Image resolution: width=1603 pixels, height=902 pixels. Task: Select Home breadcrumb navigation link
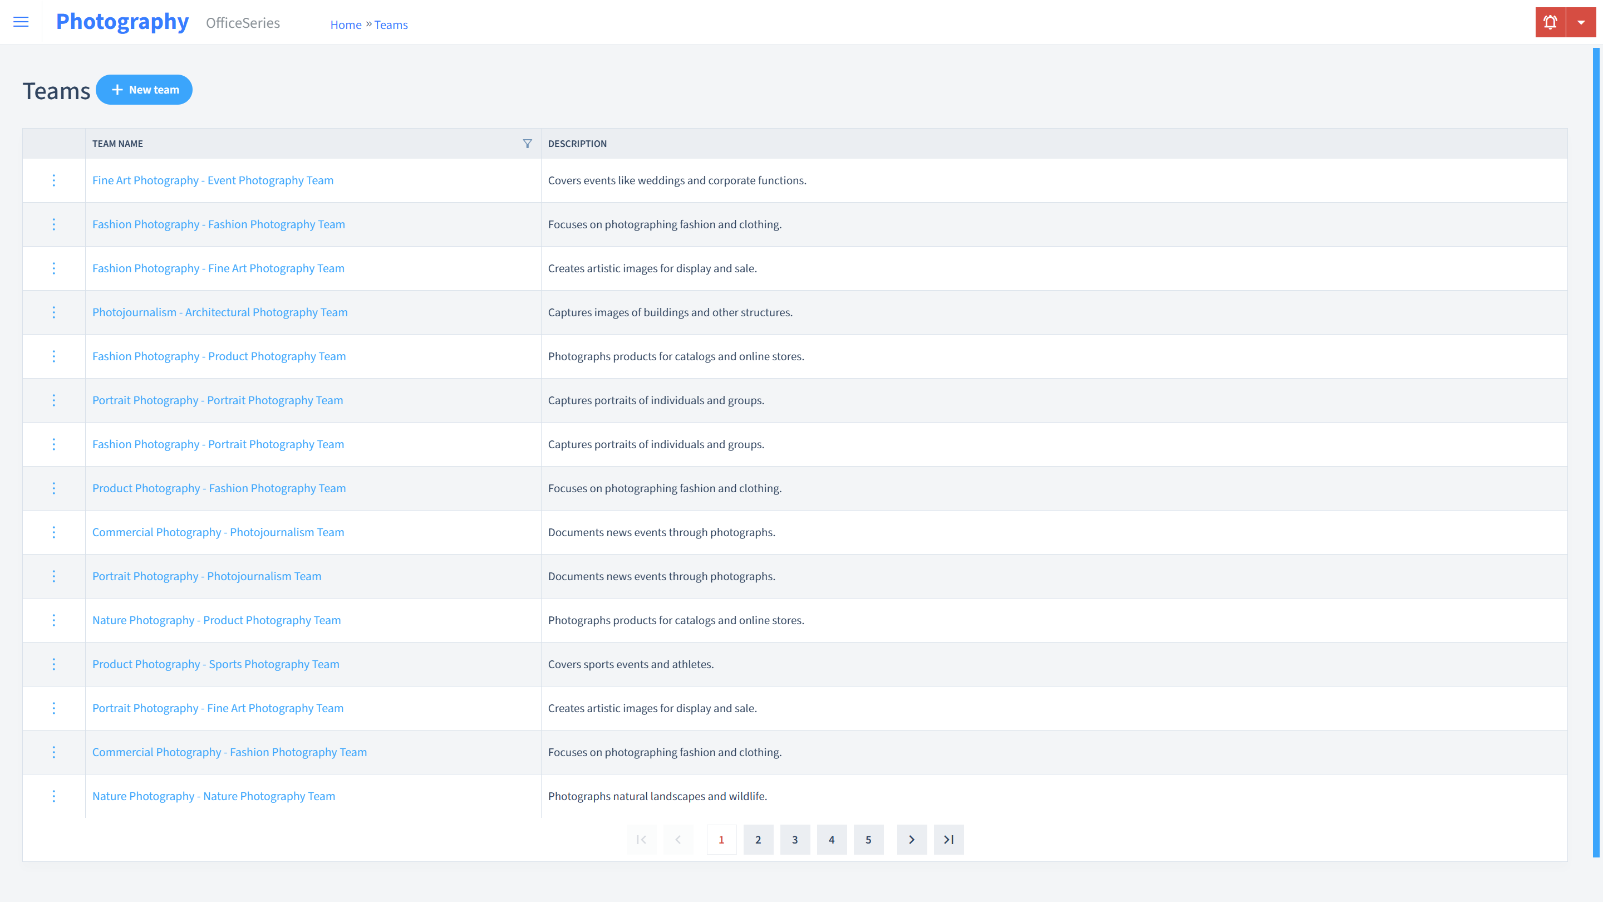346,24
